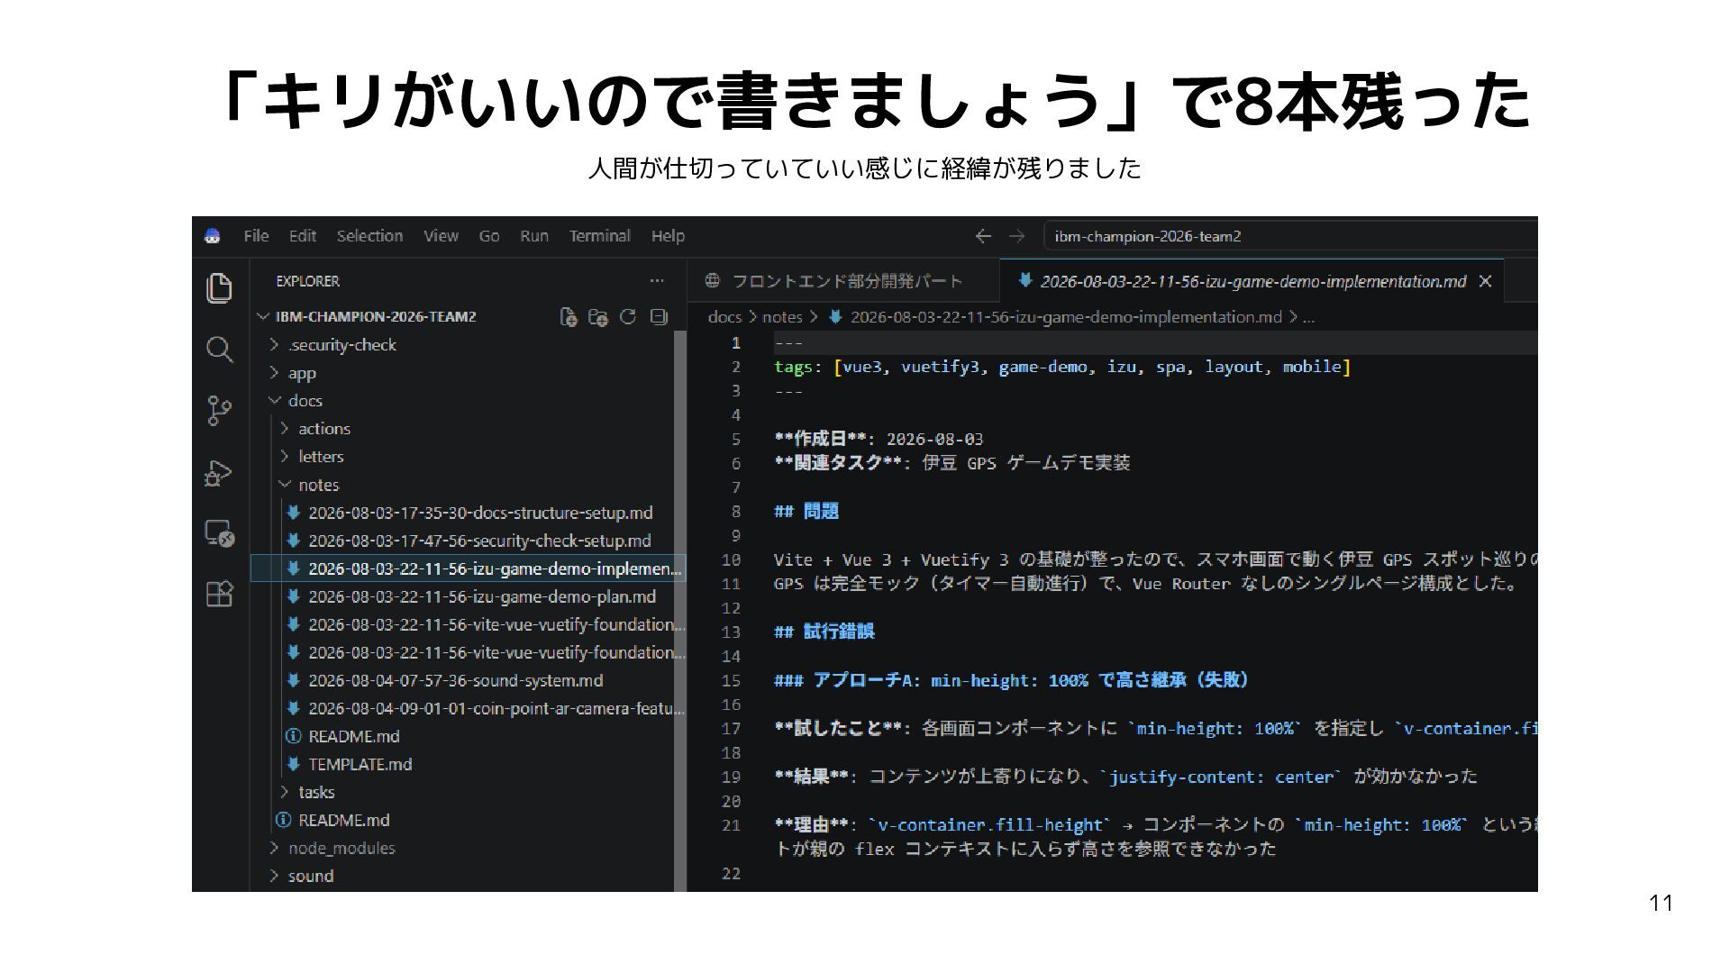Open izu-game-demo-plan.md note file
This screenshot has height=973, width=1730.
(x=482, y=596)
